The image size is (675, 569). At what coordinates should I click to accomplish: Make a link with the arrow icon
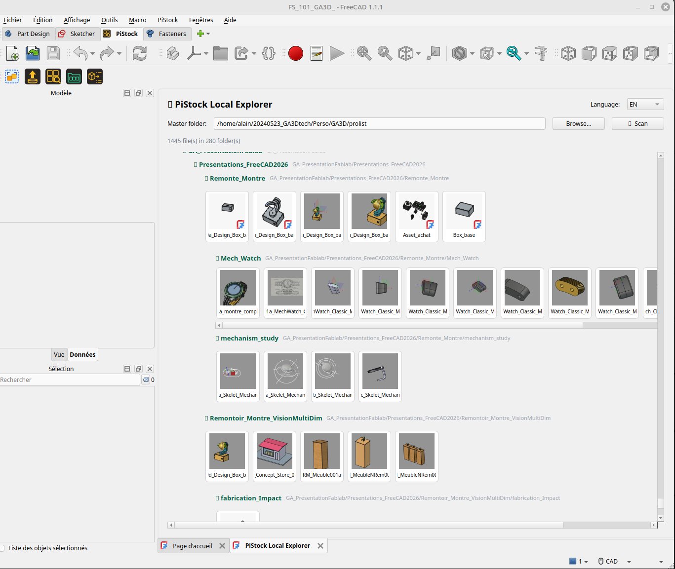click(x=241, y=53)
